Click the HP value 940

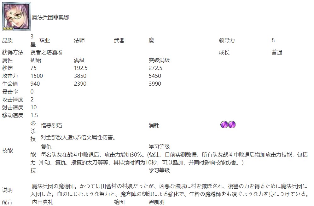(x=35, y=84)
